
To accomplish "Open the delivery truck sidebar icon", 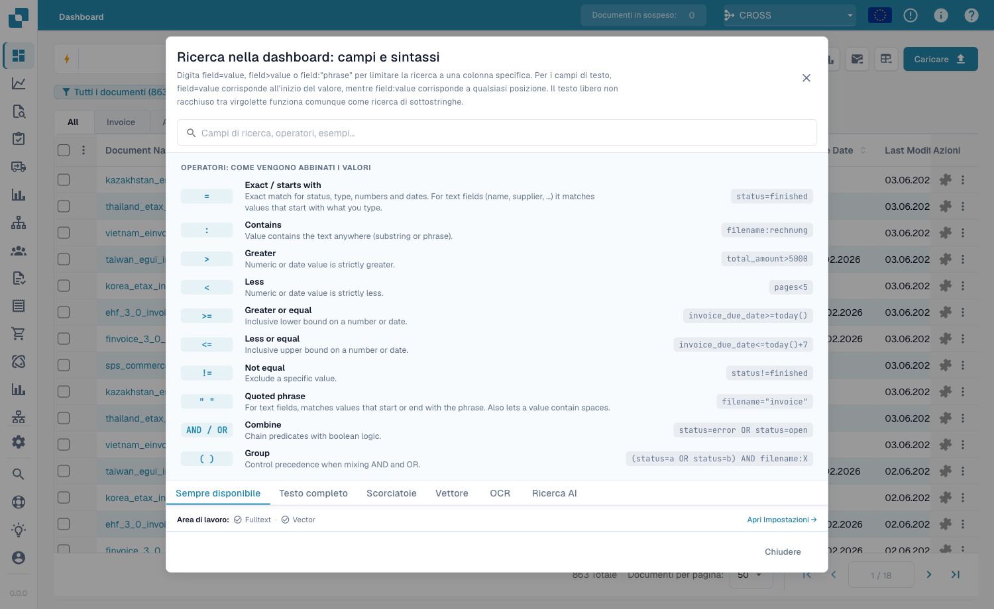I will [19, 167].
